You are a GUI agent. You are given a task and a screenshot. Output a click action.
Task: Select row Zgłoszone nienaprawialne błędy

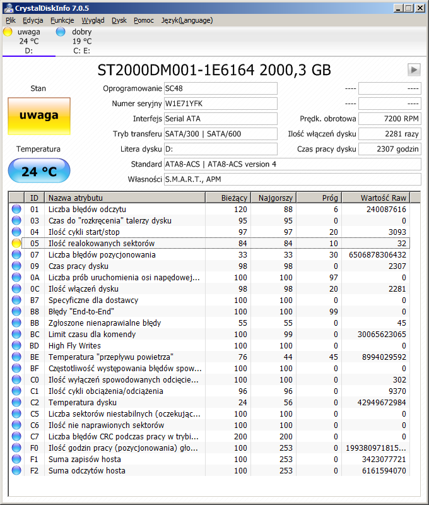(x=209, y=323)
